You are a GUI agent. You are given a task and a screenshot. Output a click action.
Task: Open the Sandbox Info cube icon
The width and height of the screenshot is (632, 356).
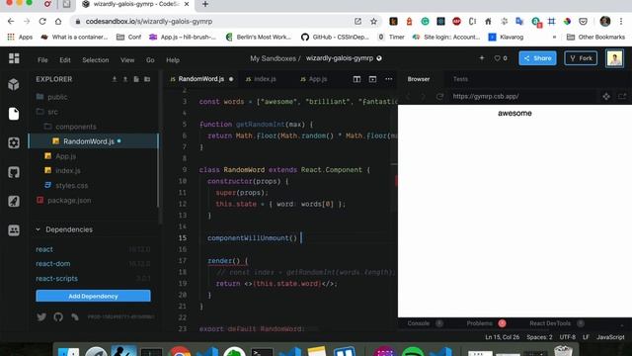click(14, 84)
